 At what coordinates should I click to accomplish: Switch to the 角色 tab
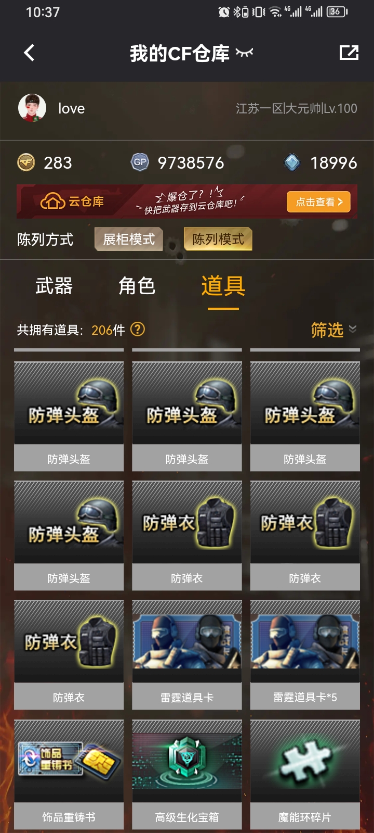tap(137, 286)
